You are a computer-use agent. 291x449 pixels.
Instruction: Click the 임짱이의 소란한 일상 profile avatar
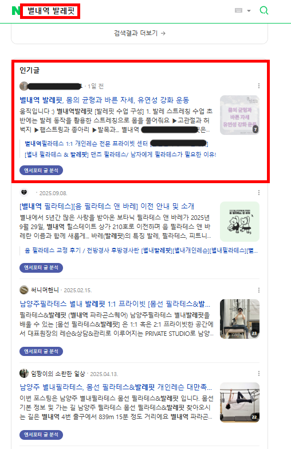pyautogui.click(x=23, y=373)
